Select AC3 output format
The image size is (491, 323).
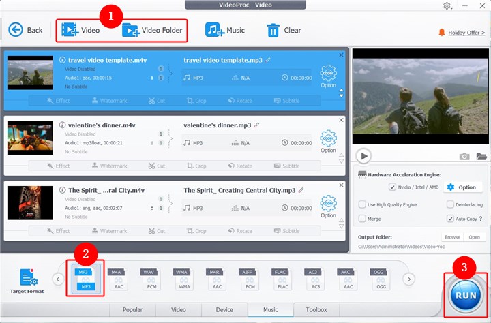click(315, 279)
